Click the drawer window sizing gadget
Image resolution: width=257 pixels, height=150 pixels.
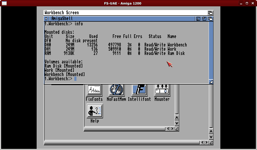pyautogui.click(x=177, y=129)
